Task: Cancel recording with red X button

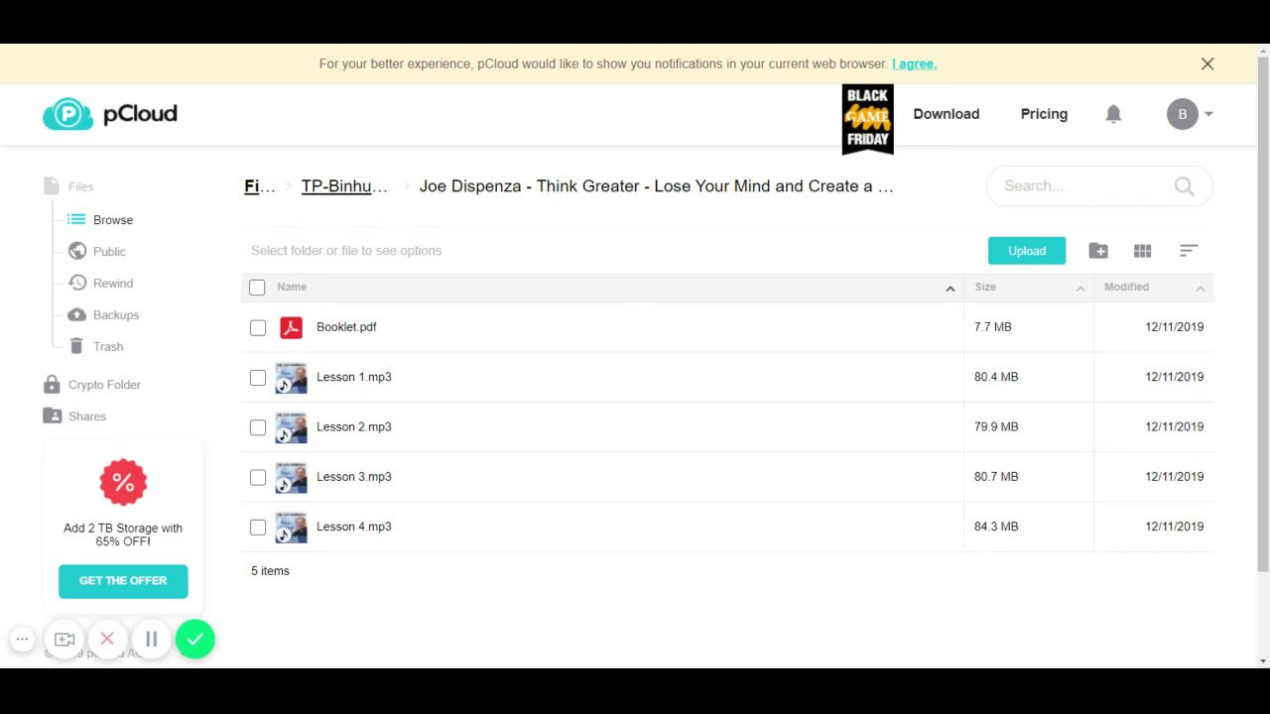Action: point(107,640)
